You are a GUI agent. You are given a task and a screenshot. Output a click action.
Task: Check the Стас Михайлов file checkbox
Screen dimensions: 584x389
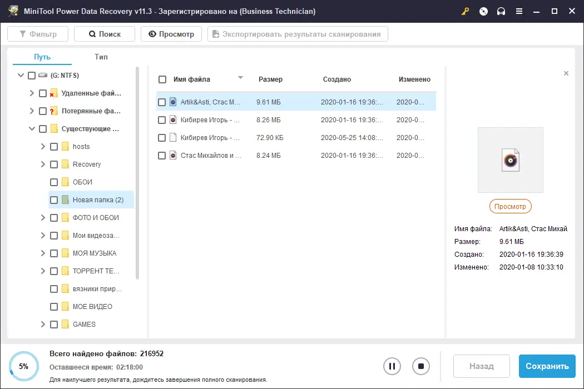(x=162, y=156)
